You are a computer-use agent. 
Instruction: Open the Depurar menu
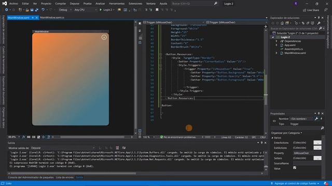75,4
